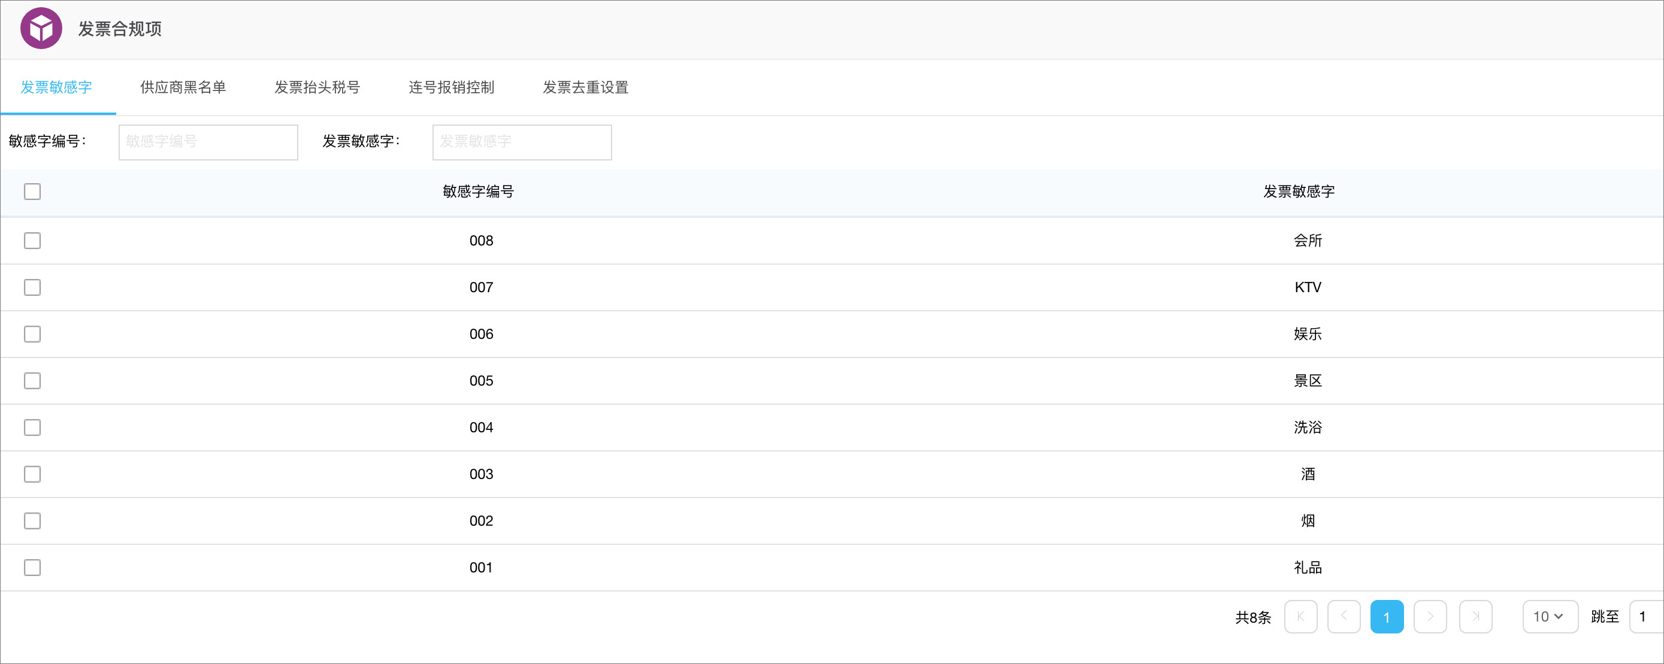Click the 敏感字编号 column header

(478, 191)
